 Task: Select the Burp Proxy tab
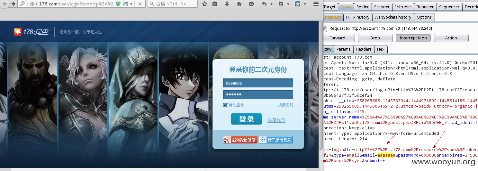pyautogui.click(x=346, y=7)
